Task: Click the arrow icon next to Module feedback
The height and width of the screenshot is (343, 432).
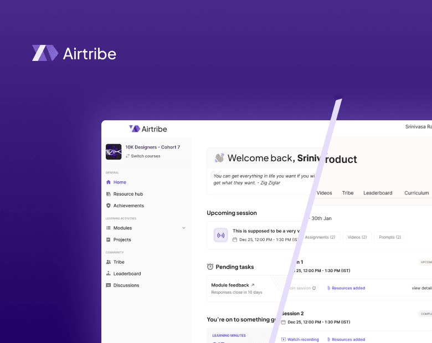Action: (x=253, y=285)
